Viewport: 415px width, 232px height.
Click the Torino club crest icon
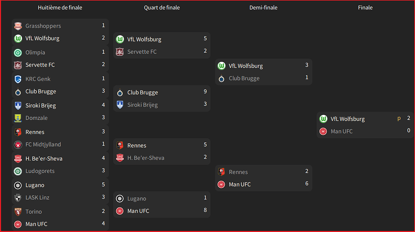click(18, 211)
